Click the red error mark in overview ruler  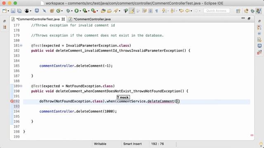[252, 135]
